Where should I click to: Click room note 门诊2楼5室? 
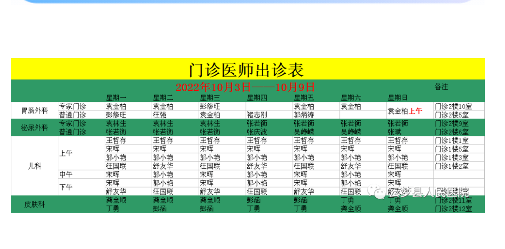(x=452, y=115)
